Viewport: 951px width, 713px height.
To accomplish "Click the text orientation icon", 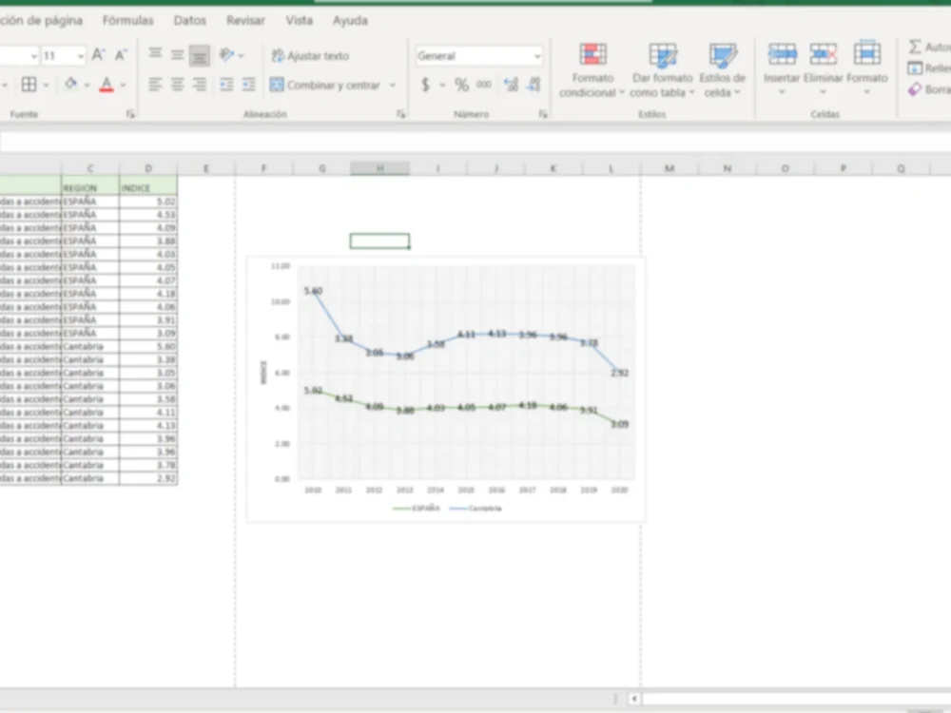I will 227,55.
